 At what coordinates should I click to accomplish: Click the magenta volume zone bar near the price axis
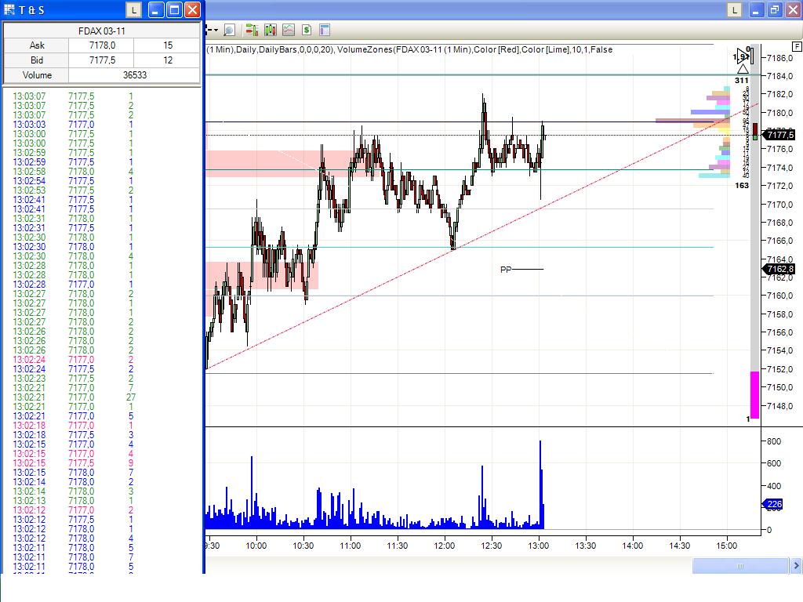click(754, 396)
